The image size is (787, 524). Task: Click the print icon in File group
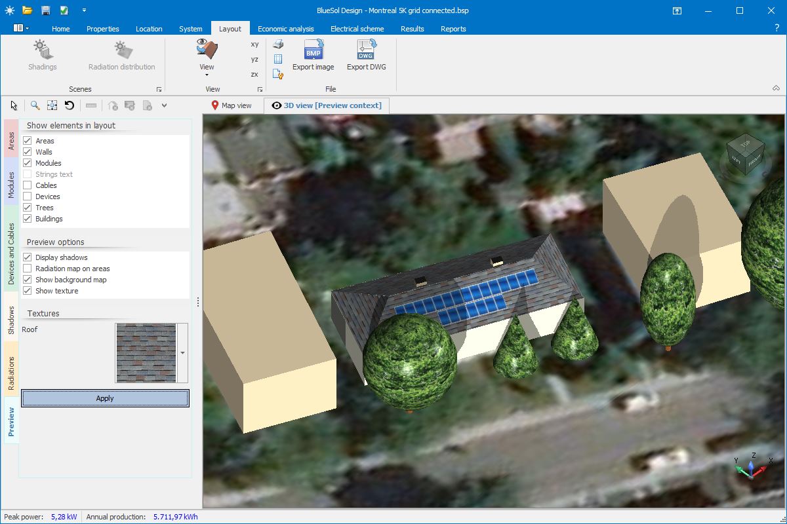pyautogui.click(x=278, y=44)
